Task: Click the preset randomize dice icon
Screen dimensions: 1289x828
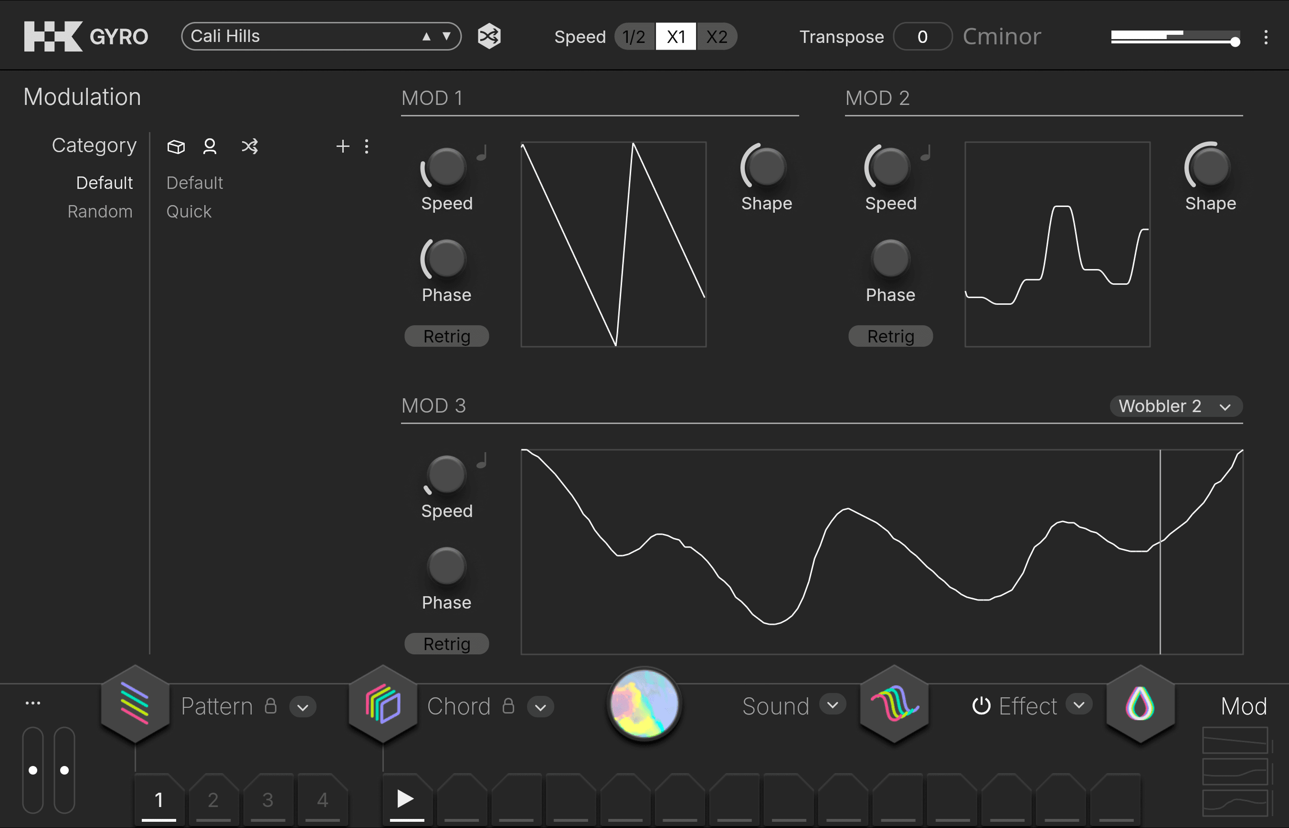Action: click(489, 37)
